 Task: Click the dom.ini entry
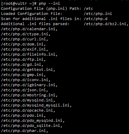point(23,44)
